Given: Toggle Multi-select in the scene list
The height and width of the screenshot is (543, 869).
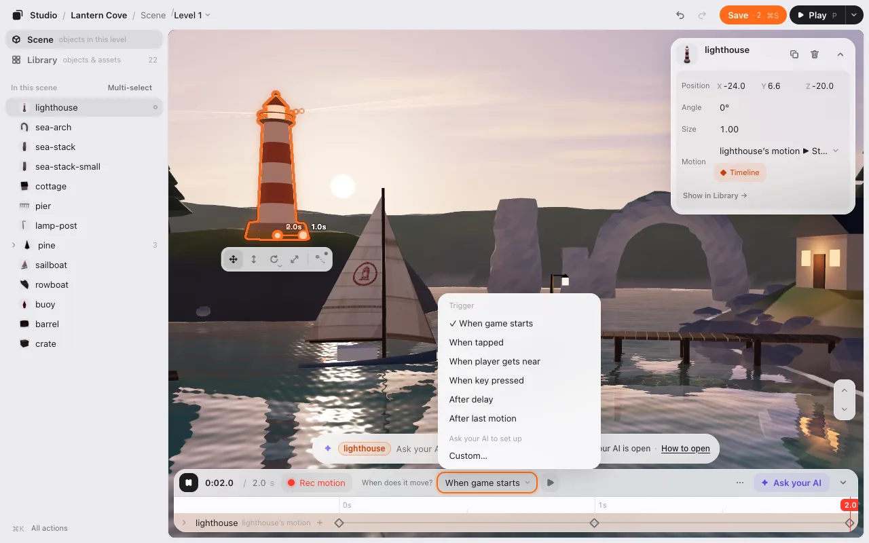Looking at the screenshot, I should tap(130, 88).
